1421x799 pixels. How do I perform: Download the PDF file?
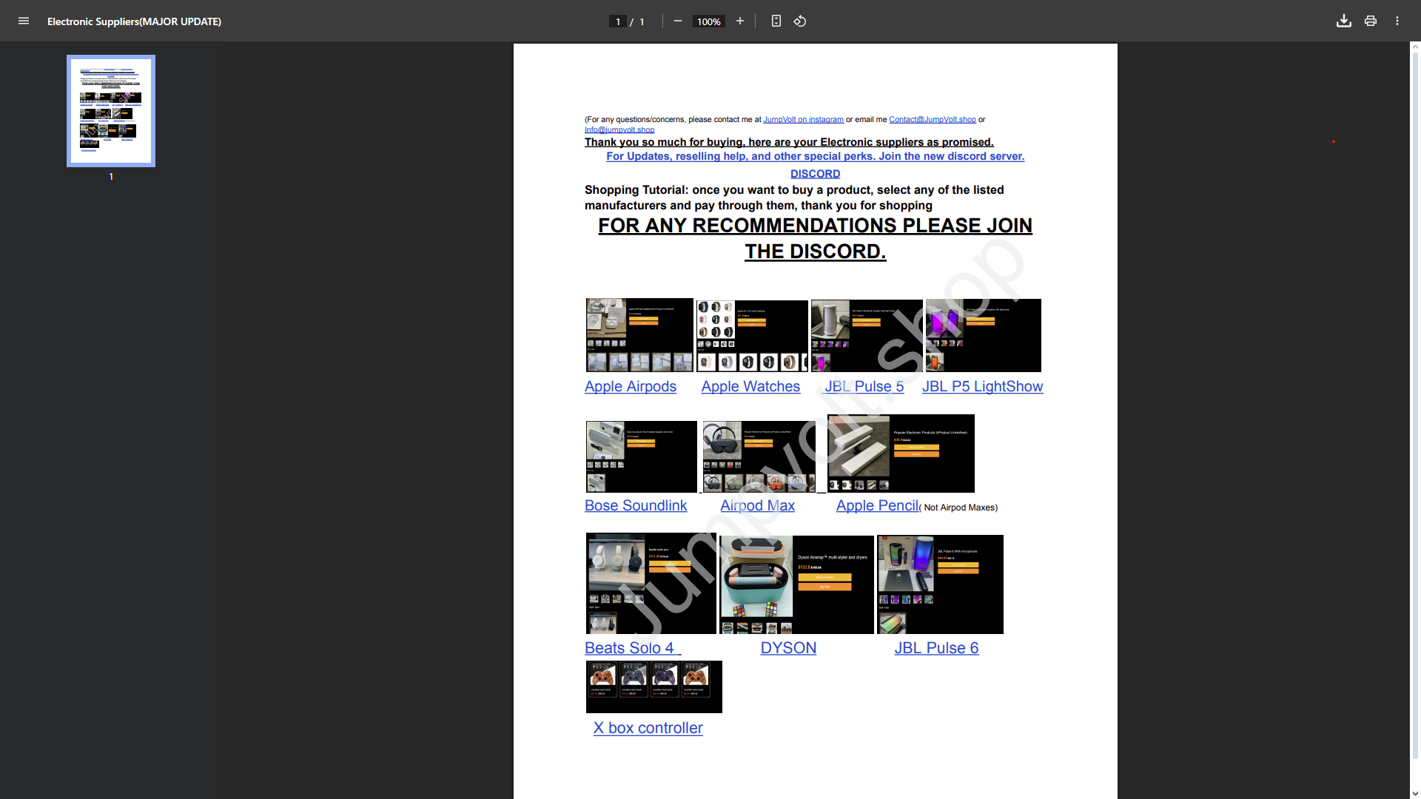point(1343,21)
